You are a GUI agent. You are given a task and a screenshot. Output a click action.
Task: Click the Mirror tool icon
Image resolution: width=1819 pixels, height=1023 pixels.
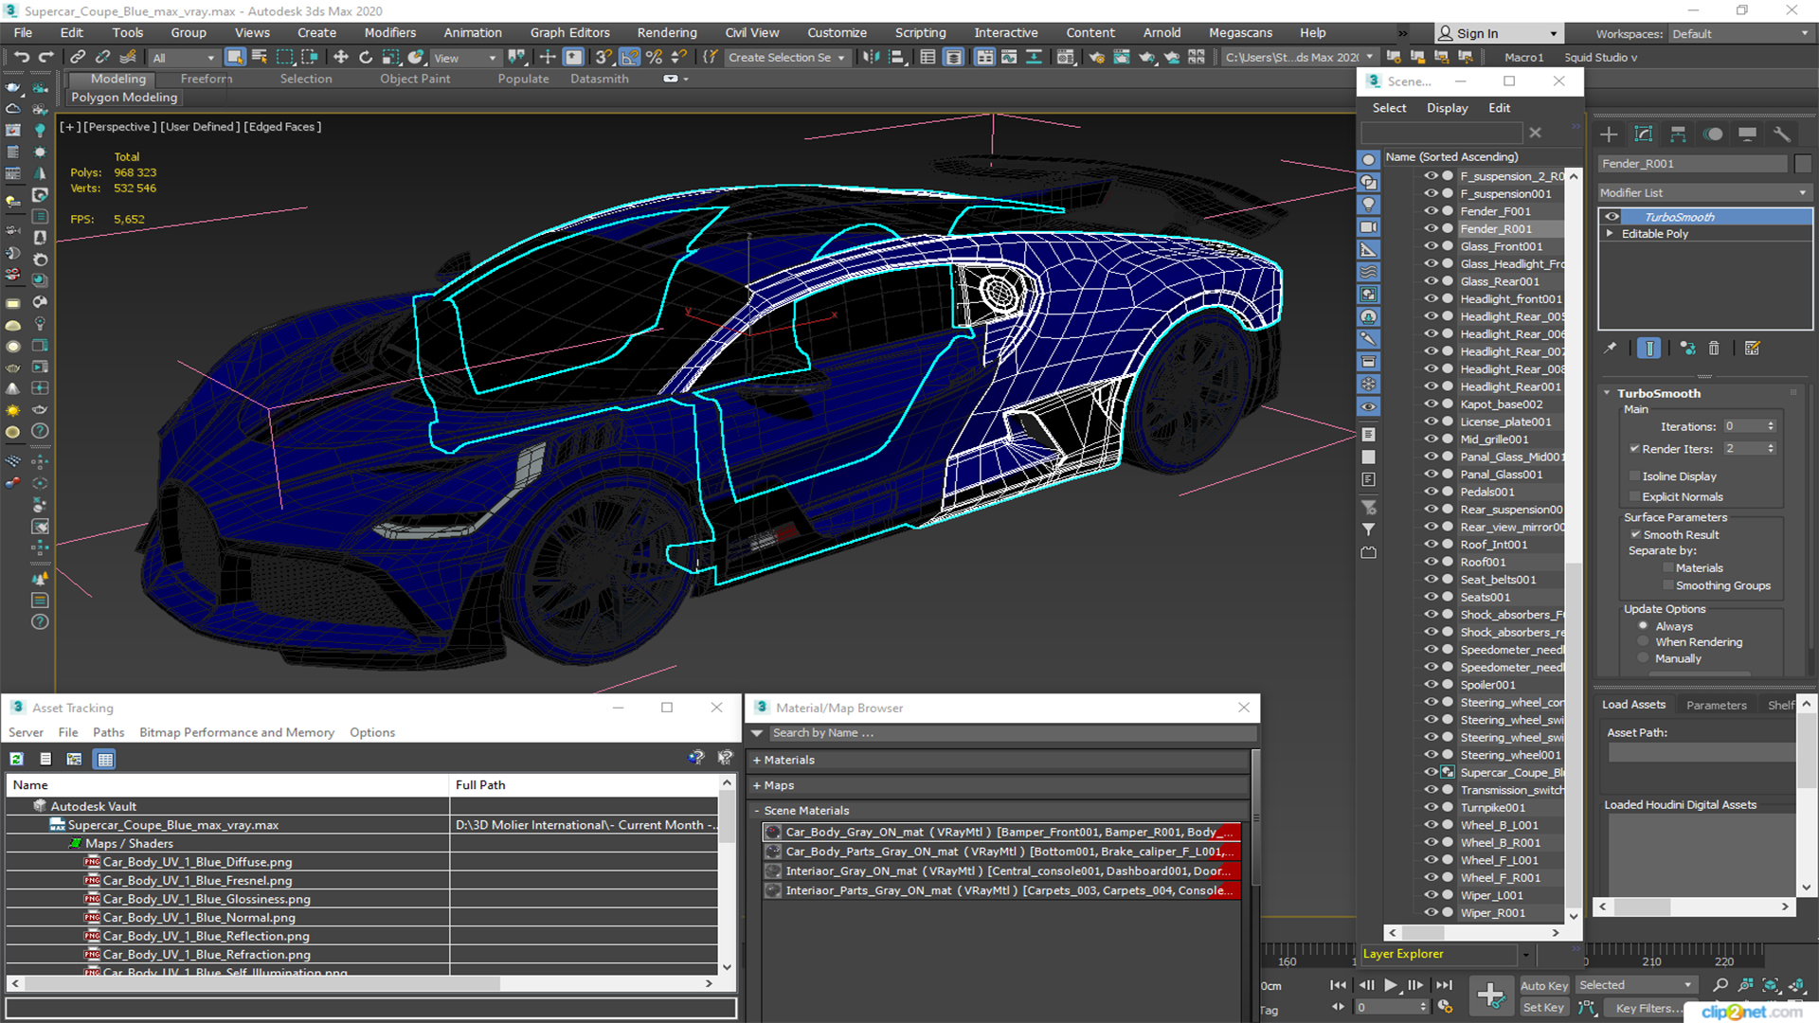(871, 57)
